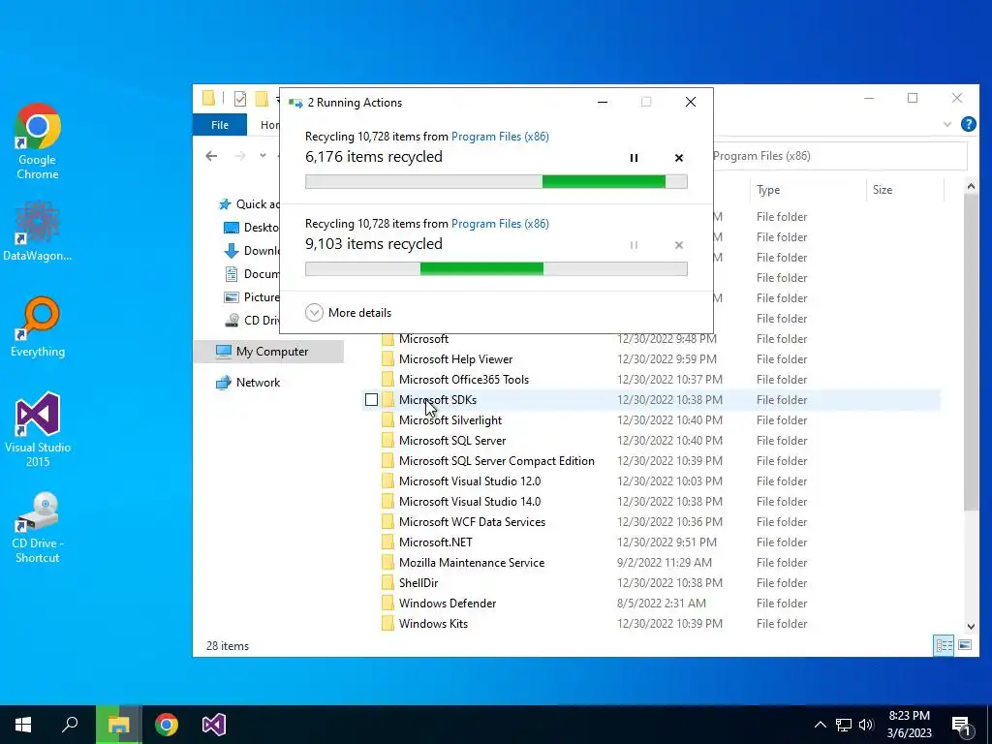Viewport: 992px width, 744px height.
Task: Click the file list scroll down arrow
Action: click(971, 627)
